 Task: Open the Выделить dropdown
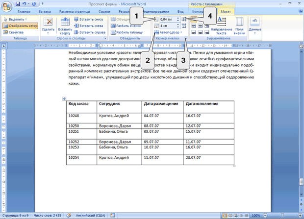(x=15, y=19)
